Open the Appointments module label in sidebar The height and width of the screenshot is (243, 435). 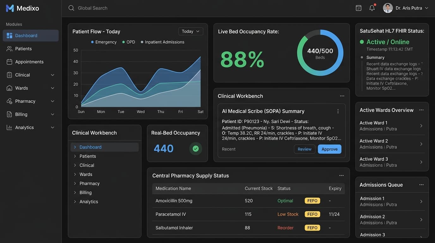coord(29,62)
